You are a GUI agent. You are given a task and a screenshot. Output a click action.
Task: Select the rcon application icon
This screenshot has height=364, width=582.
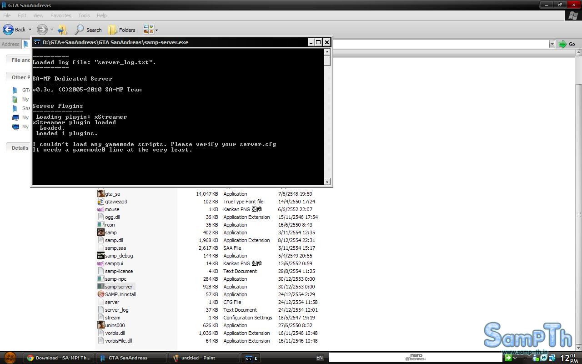[x=100, y=225]
